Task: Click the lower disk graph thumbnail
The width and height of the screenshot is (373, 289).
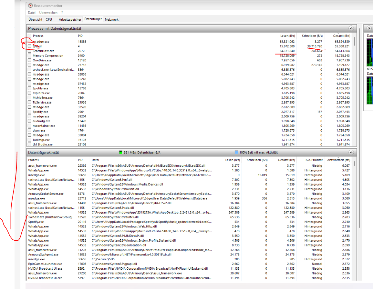Action: click(370, 90)
